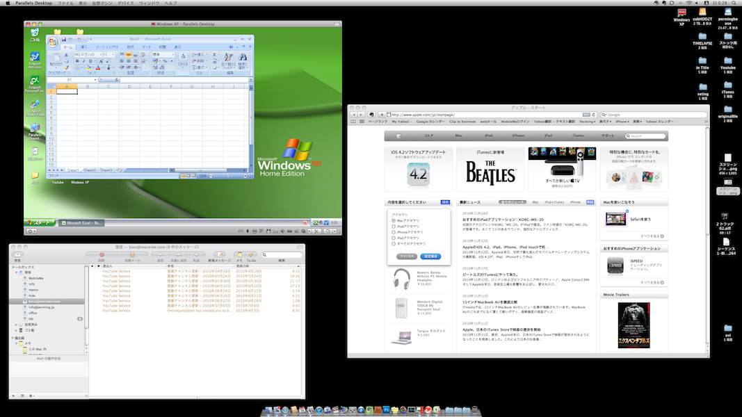Click Safari's reload page icon
Screen dimensions: 742x417
[593, 115]
